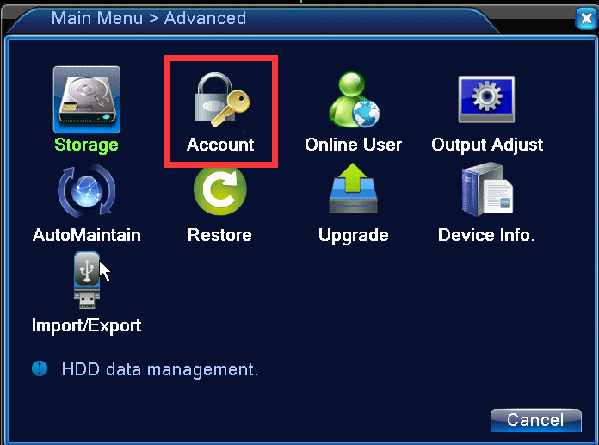
Task: Open the AutoMaintain globe icon
Action: point(87,190)
